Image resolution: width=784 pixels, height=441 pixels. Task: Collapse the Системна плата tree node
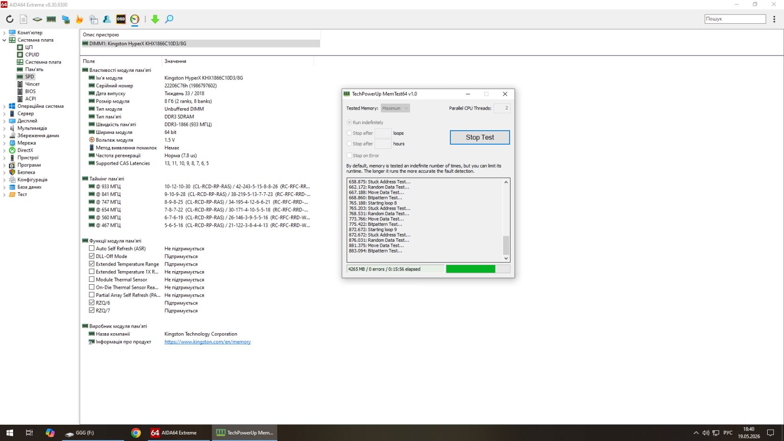point(5,40)
